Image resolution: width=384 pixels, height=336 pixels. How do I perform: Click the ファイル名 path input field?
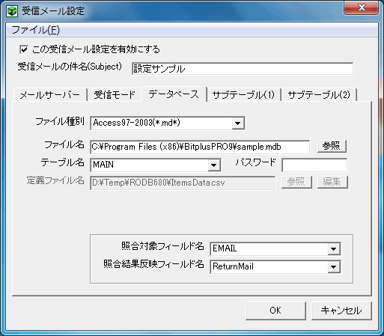(x=200, y=147)
